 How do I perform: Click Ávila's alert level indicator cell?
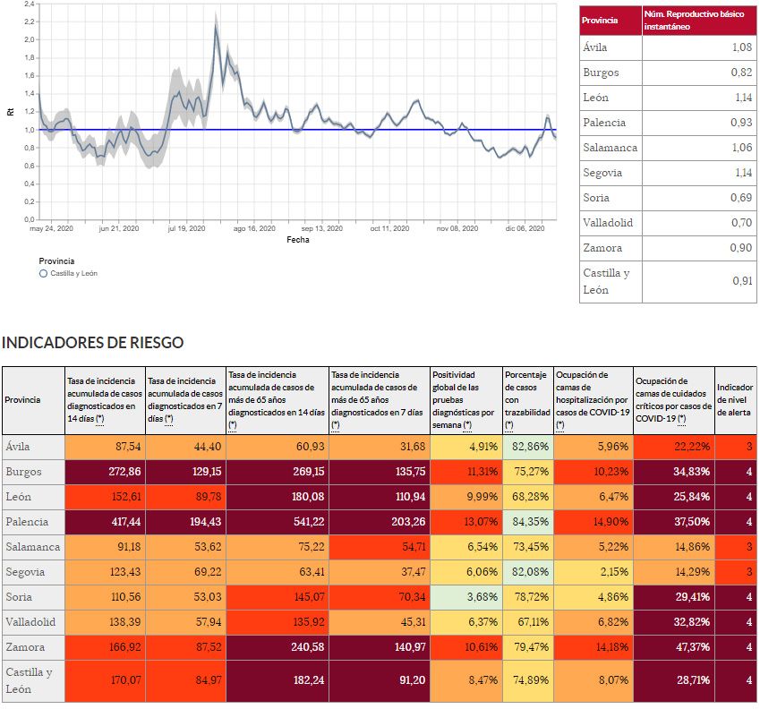[x=736, y=446]
